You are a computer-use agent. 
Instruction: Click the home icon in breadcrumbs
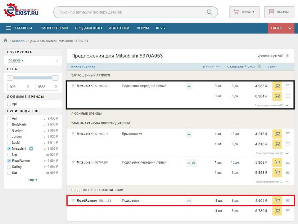6,41
